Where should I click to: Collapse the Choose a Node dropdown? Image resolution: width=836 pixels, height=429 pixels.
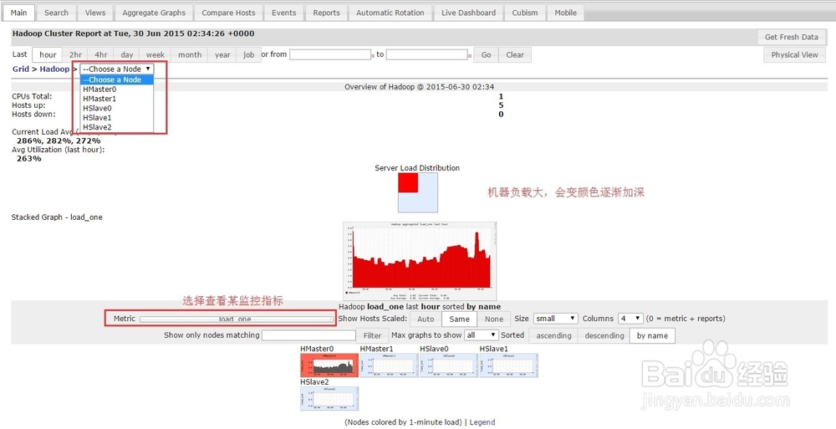pos(117,69)
